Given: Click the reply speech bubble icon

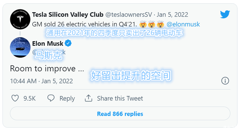Looking at the screenshot, I should [x=51, y=98].
